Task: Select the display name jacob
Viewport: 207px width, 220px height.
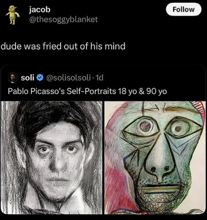Action: pos(40,9)
